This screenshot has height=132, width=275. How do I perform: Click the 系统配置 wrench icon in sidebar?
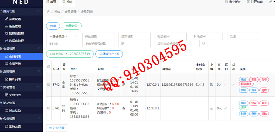tap(6, 19)
